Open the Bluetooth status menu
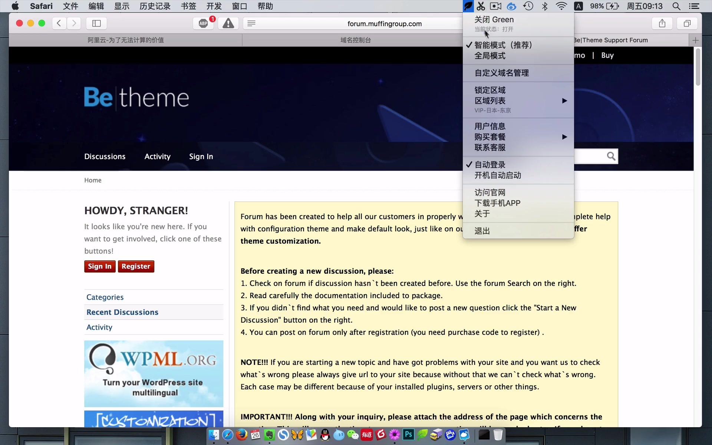The width and height of the screenshot is (712, 445). pyautogui.click(x=544, y=6)
